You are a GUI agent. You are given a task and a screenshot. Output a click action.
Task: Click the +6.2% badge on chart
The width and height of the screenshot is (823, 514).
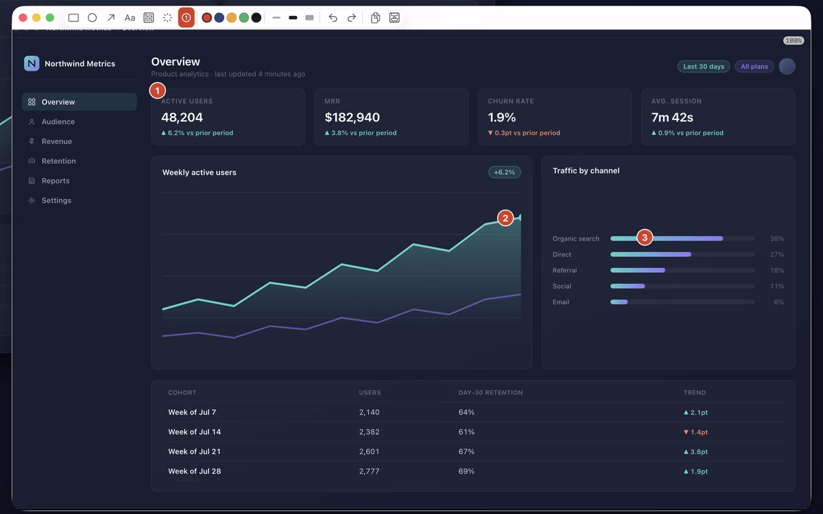[505, 172]
